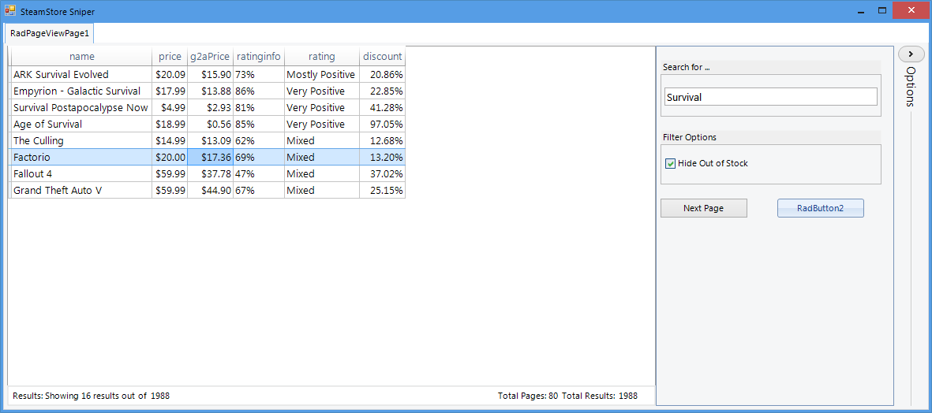Click the 85% ratinginfo cell
932x413 pixels.
pos(259,124)
